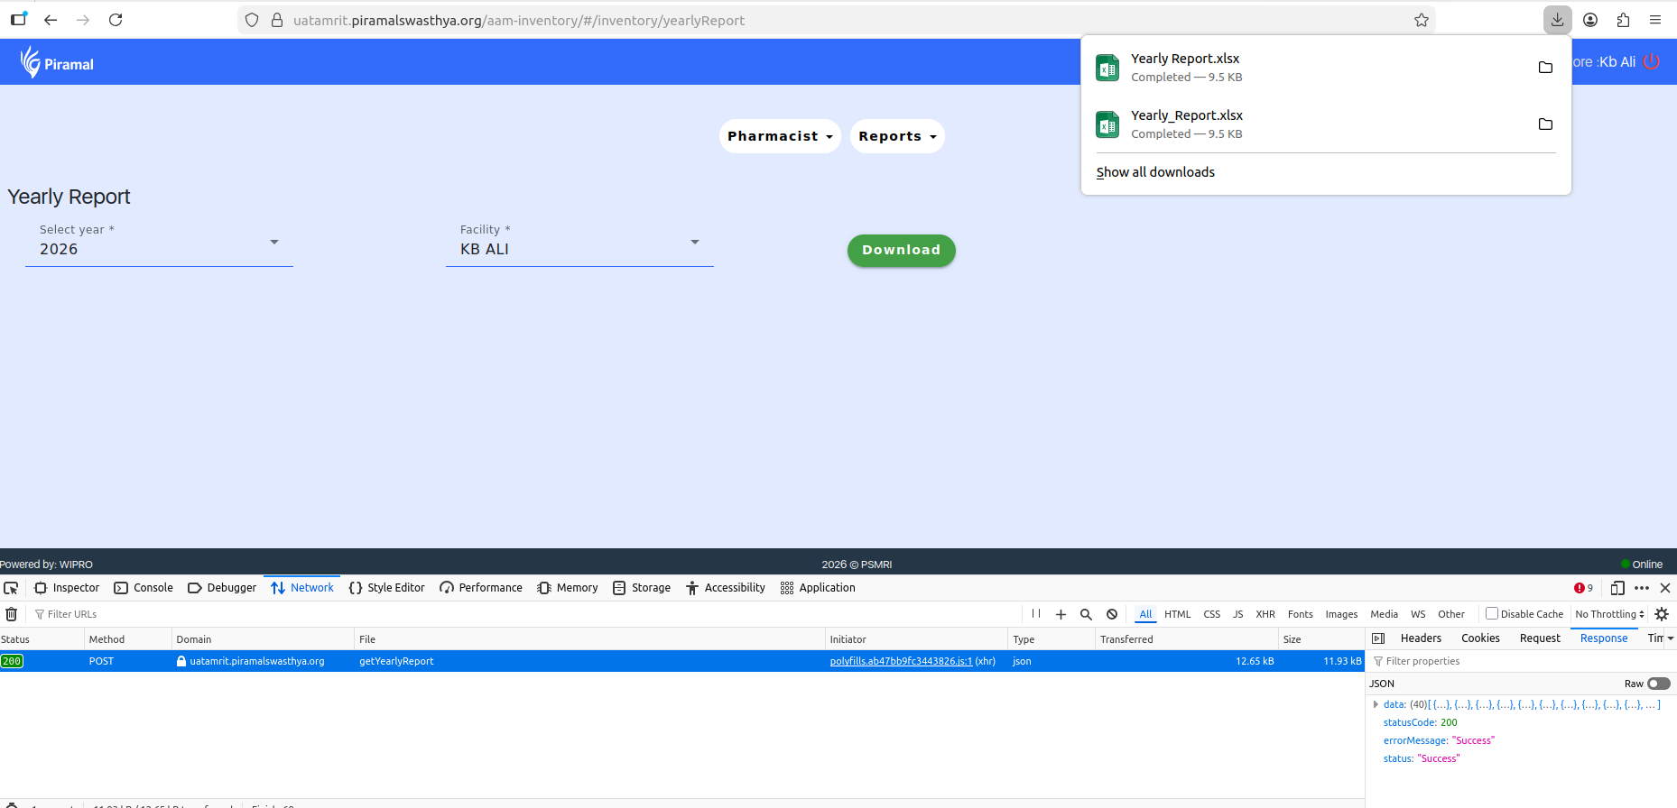The height and width of the screenshot is (808, 1677).
Task: Show Yearly Report.xlsx in folder
Action: pos(1545,68)
